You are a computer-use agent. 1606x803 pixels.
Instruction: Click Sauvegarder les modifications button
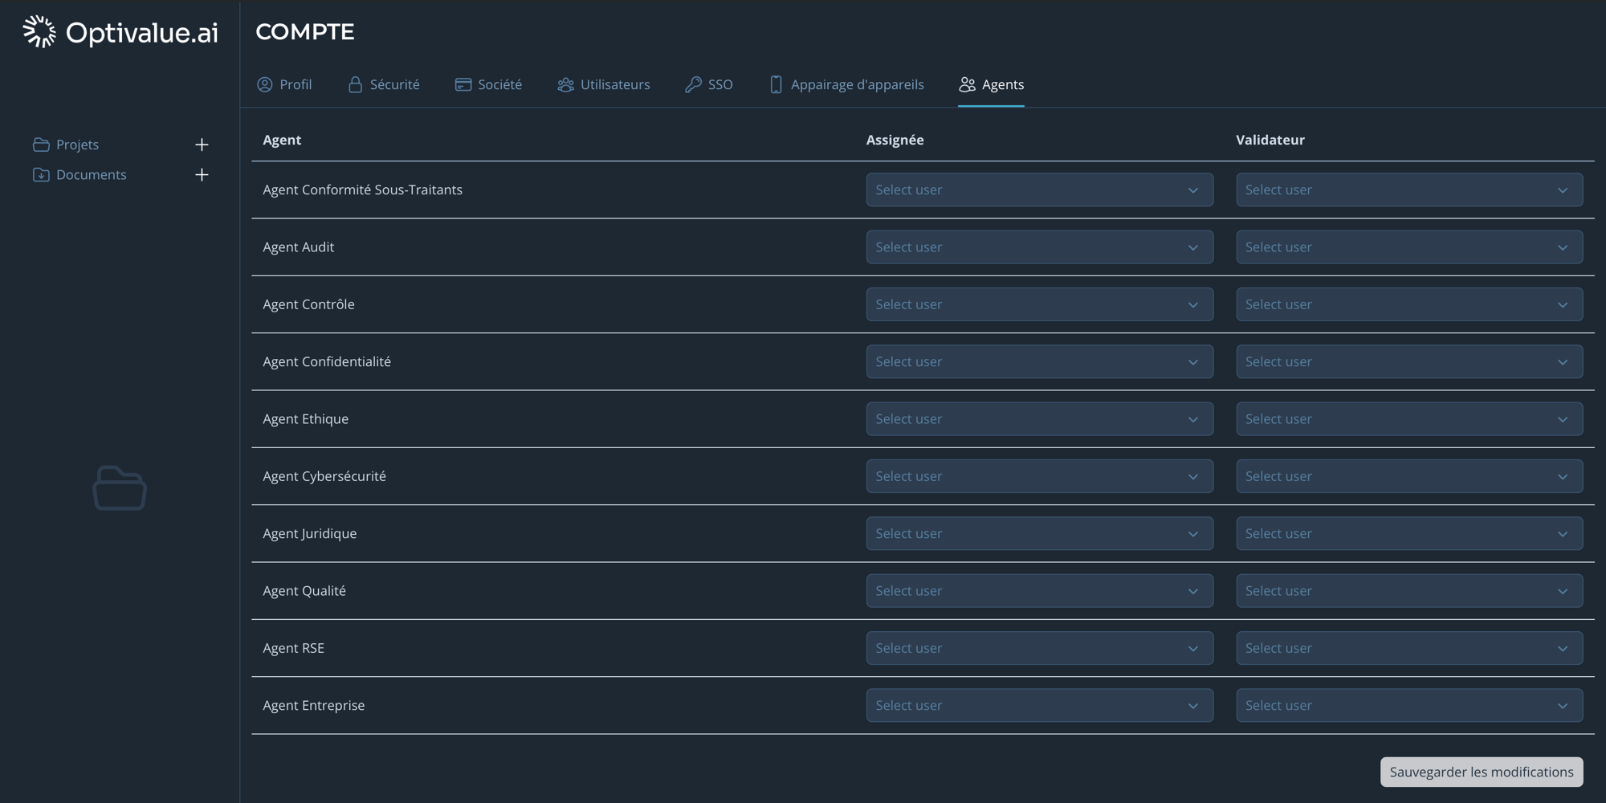point(1482,772)
